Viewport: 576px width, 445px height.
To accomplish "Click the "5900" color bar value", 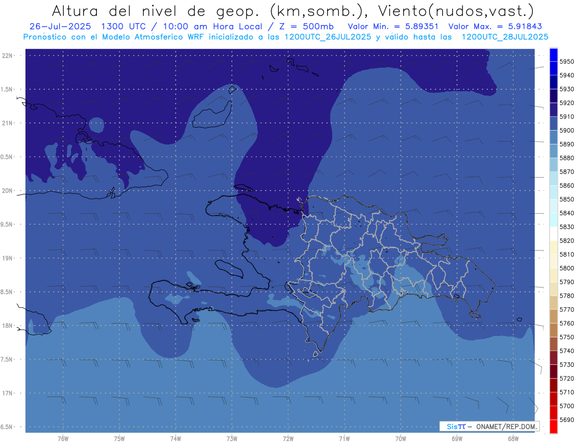I will pyautogui.click(x=566, y=131).
